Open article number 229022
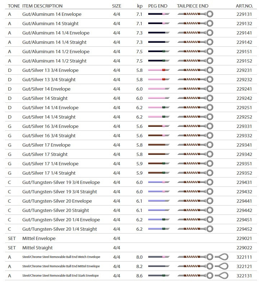263x286 pixels. click(244, 248)
